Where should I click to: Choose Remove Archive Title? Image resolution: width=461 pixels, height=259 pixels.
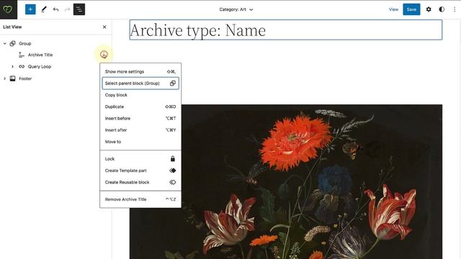140,199
